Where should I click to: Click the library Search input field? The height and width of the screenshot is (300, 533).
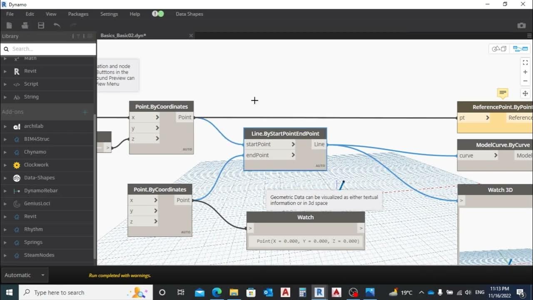48,49
